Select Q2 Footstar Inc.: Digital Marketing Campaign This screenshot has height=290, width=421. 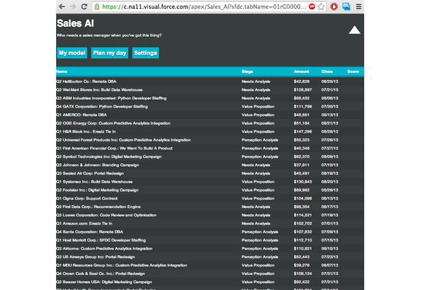pyautogui.click(x=210, y=190)
